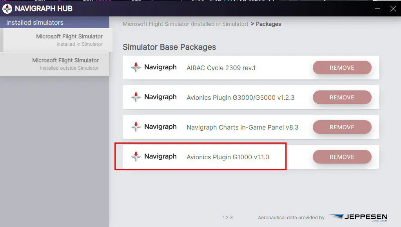Click the version number 1.2.3
Viewport: 401px width, 227px height.
(228, 218)
